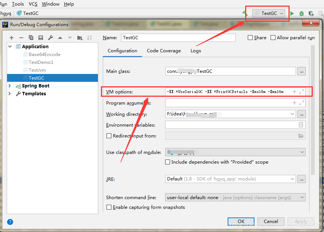Viewport: 324px width, 232px height.
Task: Select Base64Encode configuration
Action: pyautogui.click(x=44, y=55)
